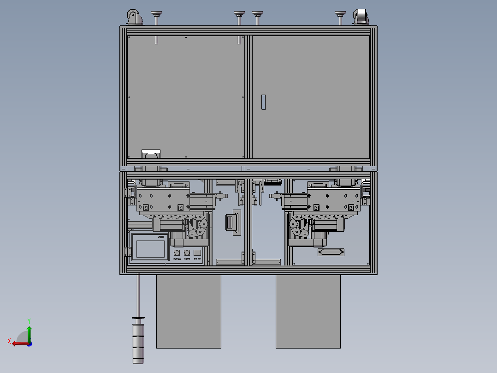Select the left rectangular chute below the frame
497x373 pixels.
tap(189, 312)
